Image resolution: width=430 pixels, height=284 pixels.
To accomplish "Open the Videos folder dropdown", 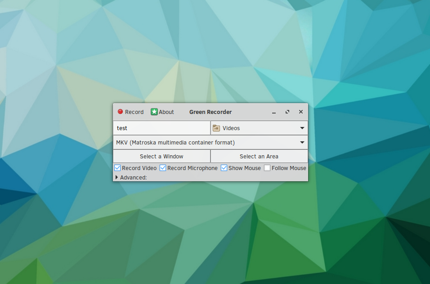I will point(259,128).
